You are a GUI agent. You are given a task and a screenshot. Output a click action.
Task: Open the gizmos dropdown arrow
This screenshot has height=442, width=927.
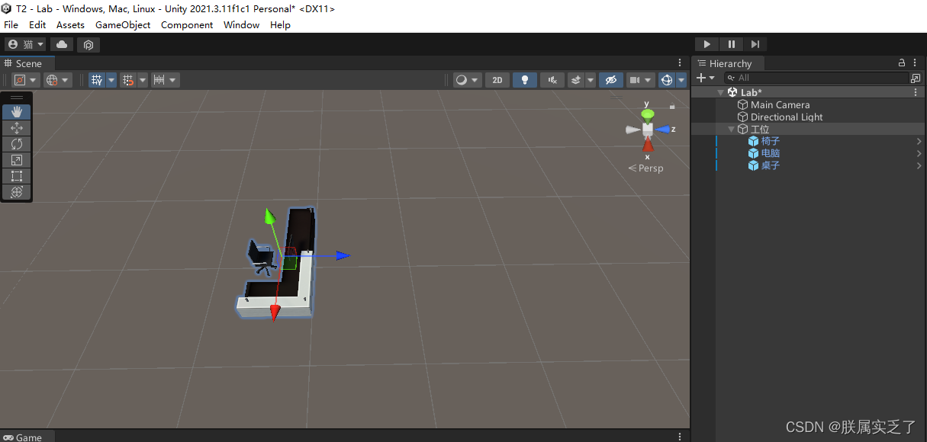pyautogui.click(x=681, y=79)
